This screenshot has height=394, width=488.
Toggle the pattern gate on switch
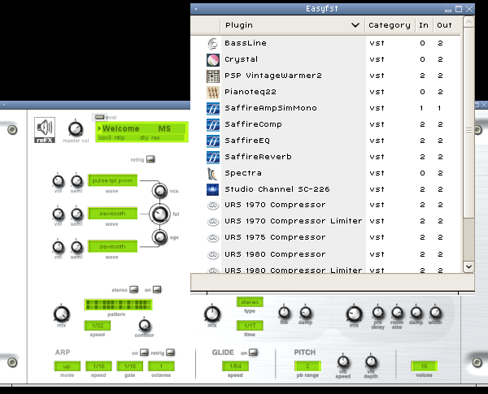point(157,289)
